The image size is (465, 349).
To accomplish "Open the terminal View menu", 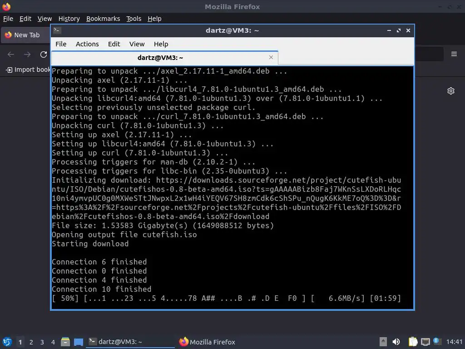I will click(137, 44).
